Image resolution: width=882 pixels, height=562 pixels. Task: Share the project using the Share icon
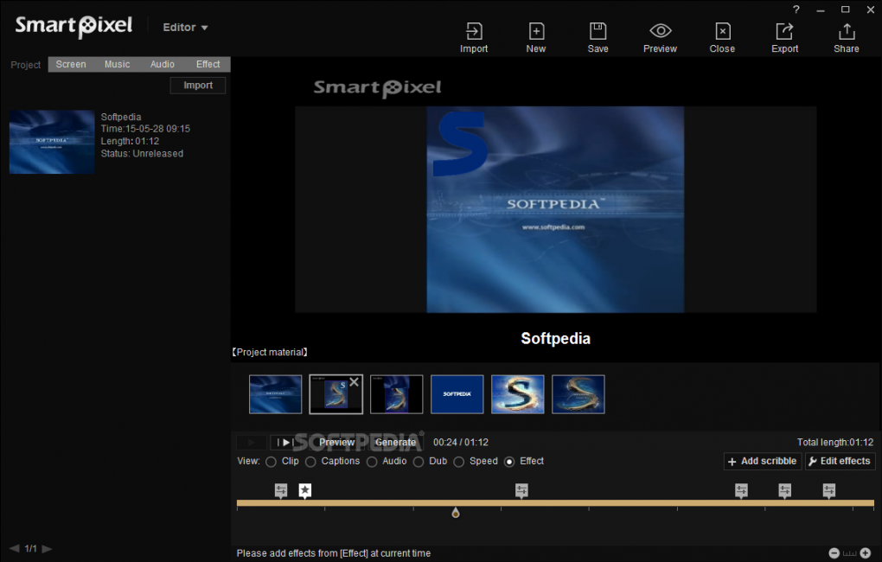tap(847, 38)
